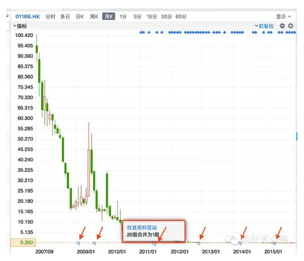Screen dimensions: 304x261
Task: Zoom out chart with minus icon
Action: coord(282,26)
